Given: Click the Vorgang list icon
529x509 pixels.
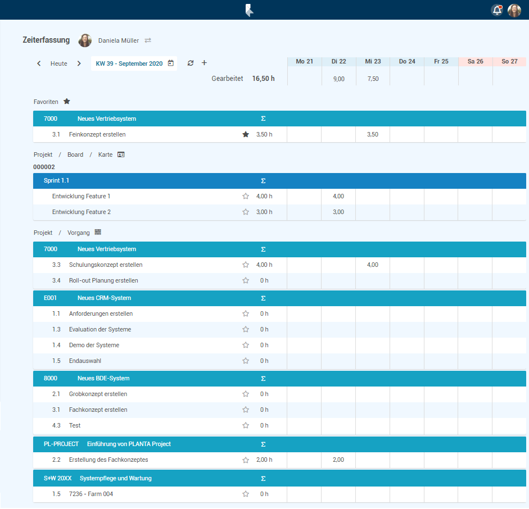Looking at the screenshot, I should (98, 232).
